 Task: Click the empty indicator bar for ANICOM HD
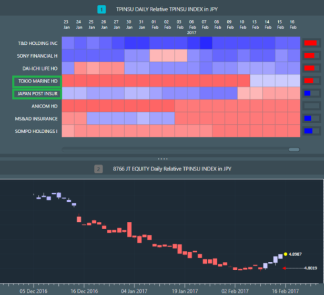[x=311, y=106]
